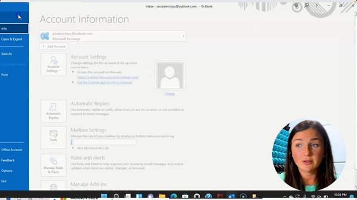This screenshot has height=200, width=357.
Task: Open the volume tray icon
Action: pyautogui.click(x=320, y=196)
